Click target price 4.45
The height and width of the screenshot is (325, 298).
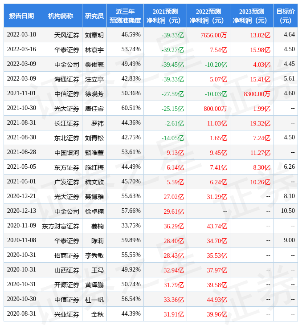[289, 64]
